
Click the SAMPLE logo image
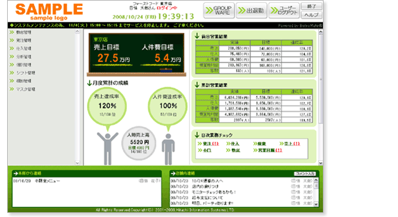(x=49, y=12)
